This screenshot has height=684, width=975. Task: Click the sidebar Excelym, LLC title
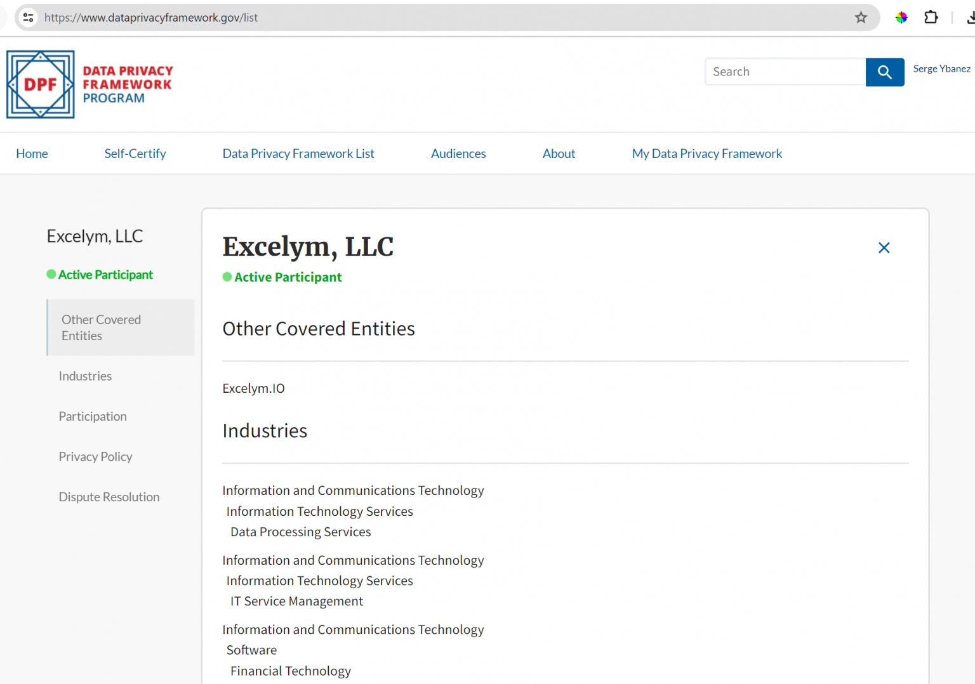coord(95,236)
